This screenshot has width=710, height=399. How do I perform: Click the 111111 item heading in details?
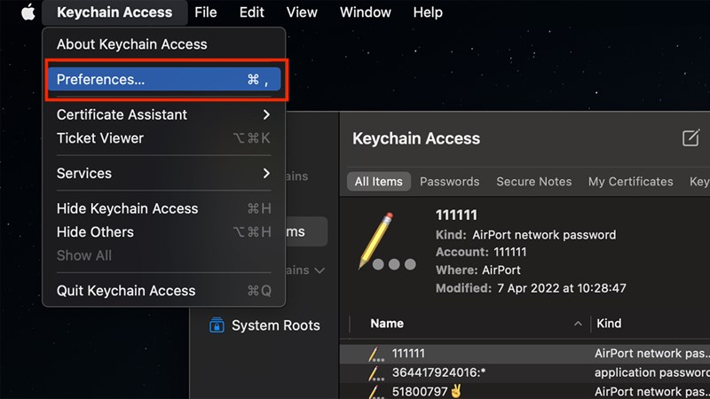[456, 215]
